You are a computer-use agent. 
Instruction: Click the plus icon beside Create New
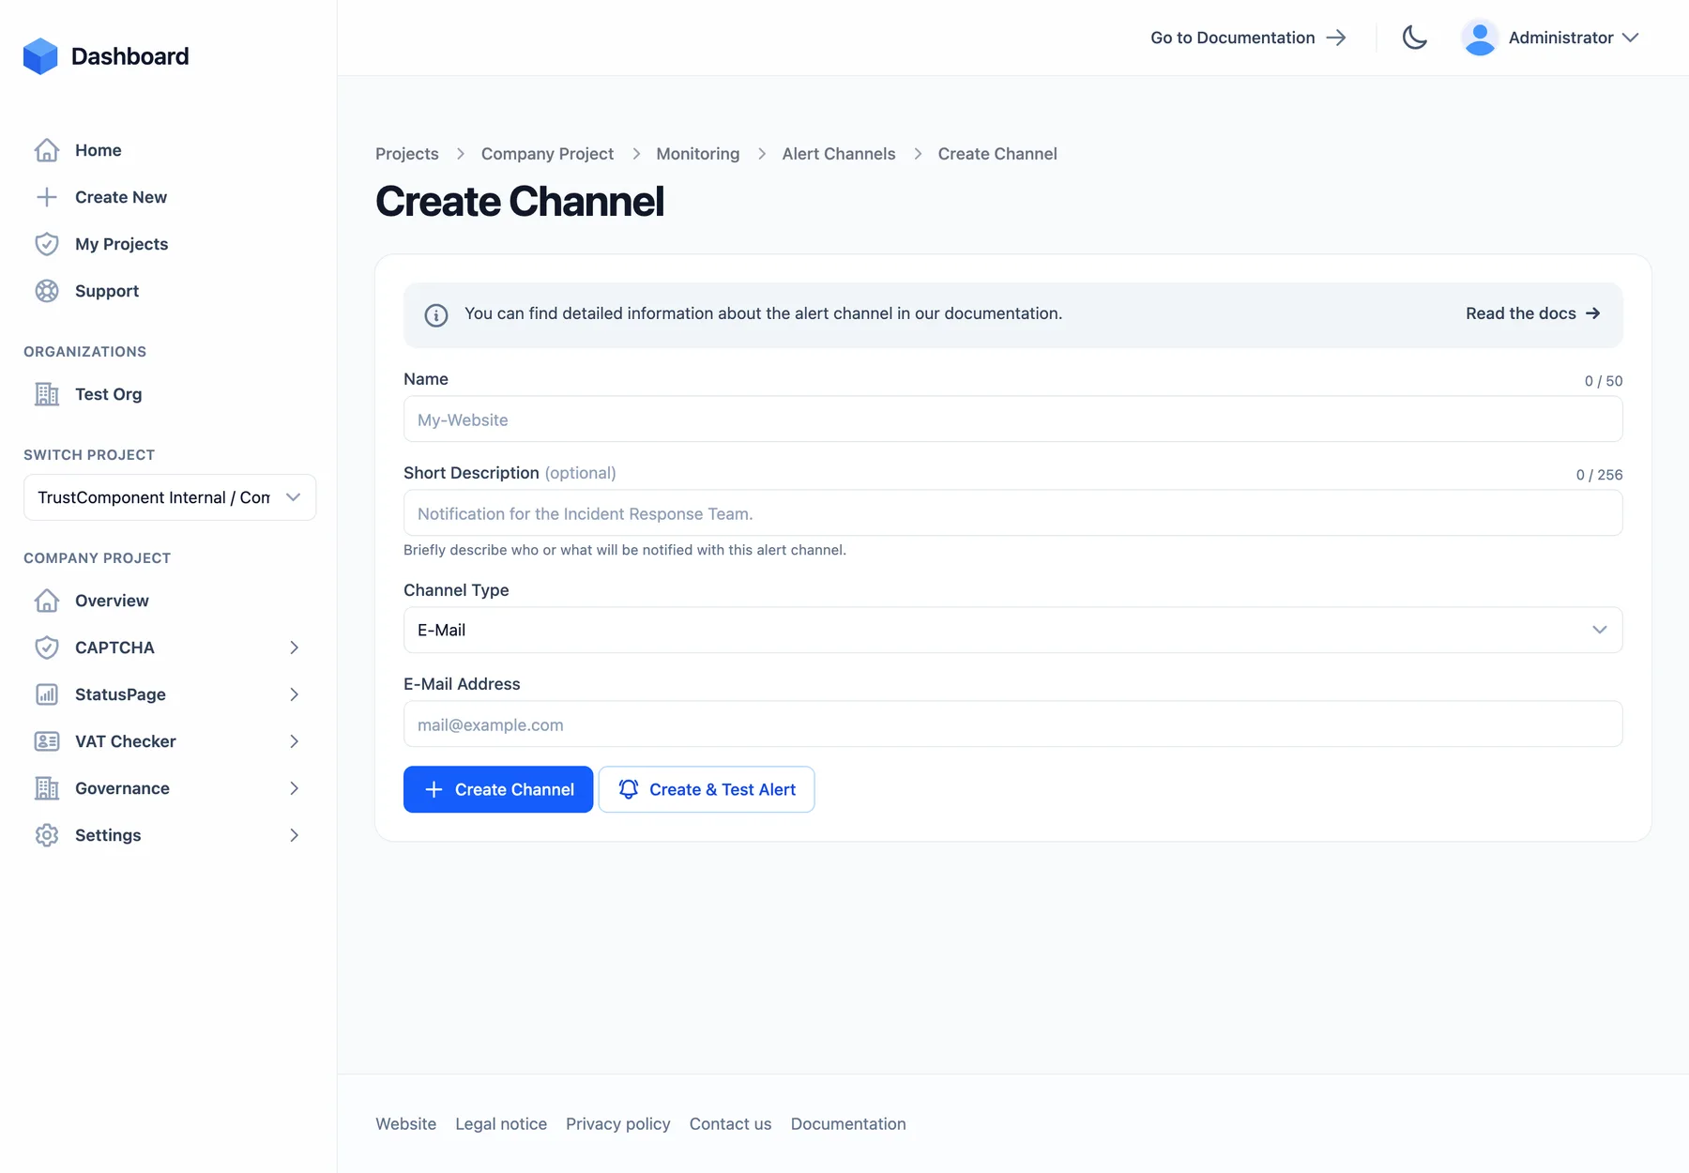tap(47, 197)
